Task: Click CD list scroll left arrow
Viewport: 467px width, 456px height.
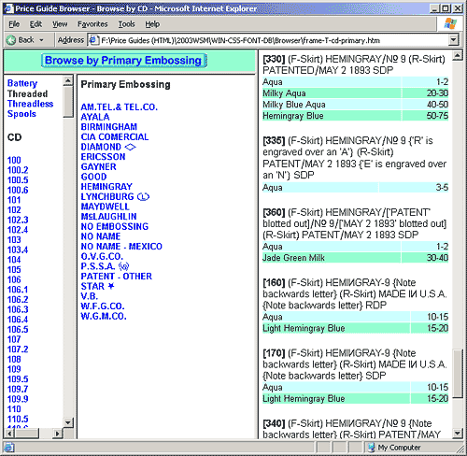Action: click(9, 434)
